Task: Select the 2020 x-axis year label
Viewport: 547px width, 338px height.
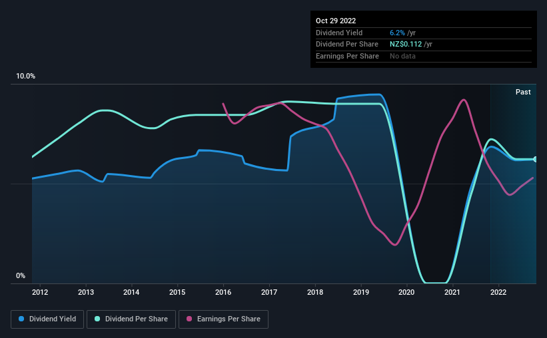Action: click(x=406, y=292)
